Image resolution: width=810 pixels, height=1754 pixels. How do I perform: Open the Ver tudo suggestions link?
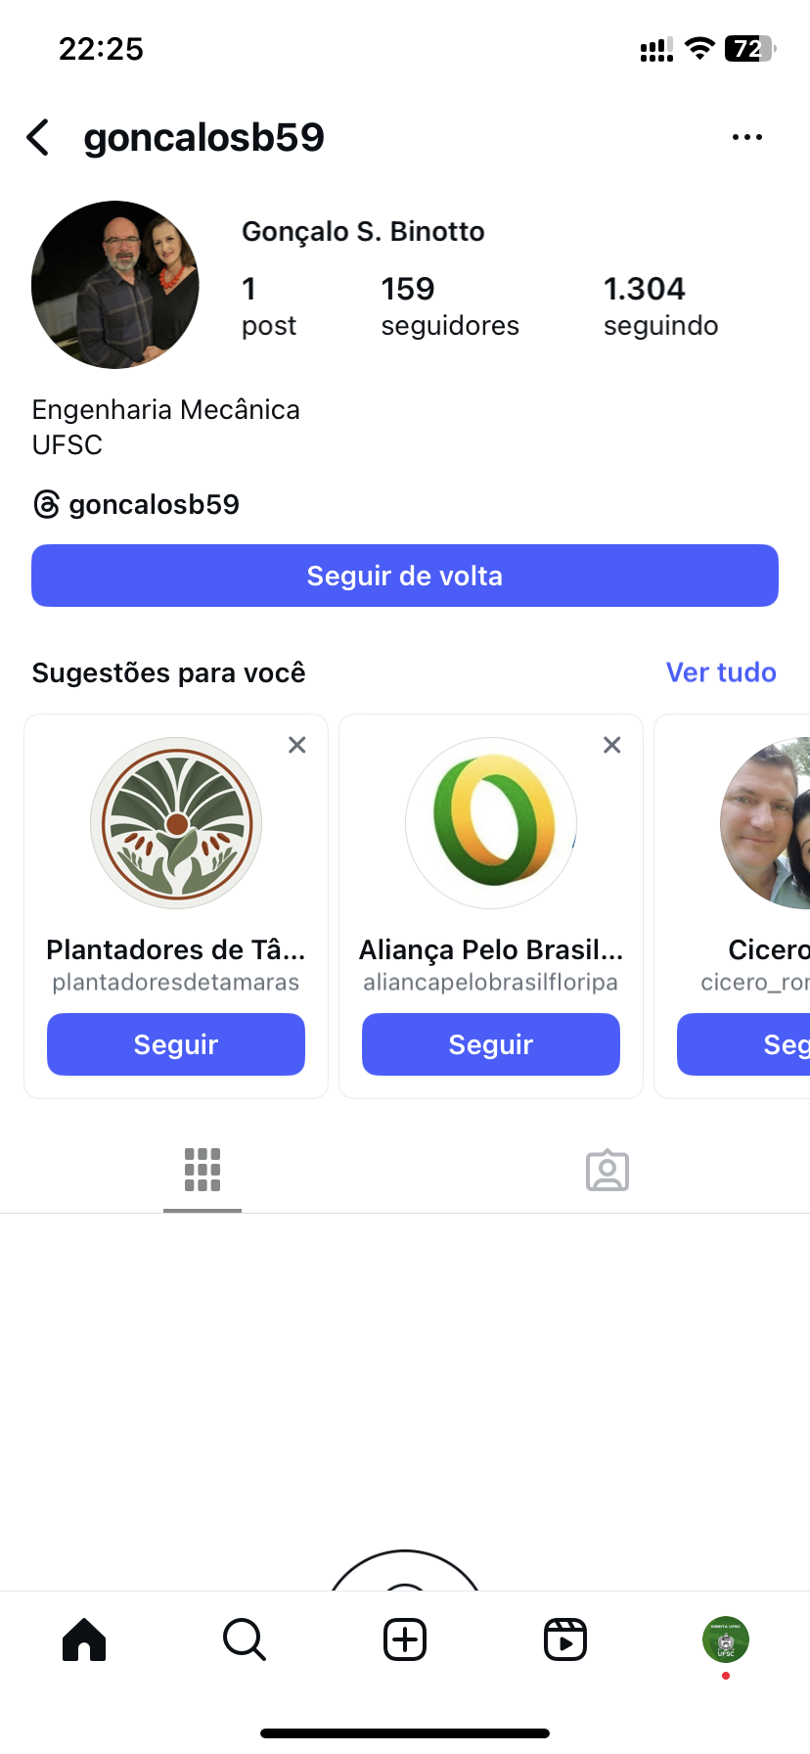(x=721, y=672)
